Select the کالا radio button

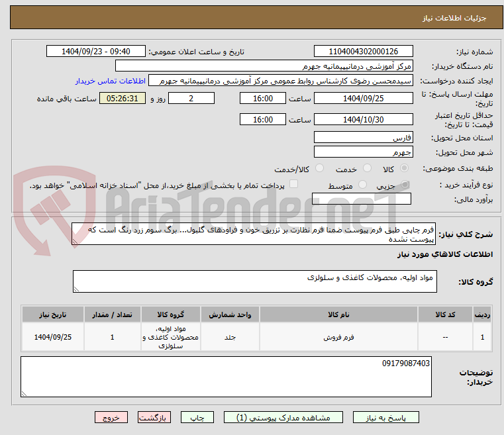(404, 168)
